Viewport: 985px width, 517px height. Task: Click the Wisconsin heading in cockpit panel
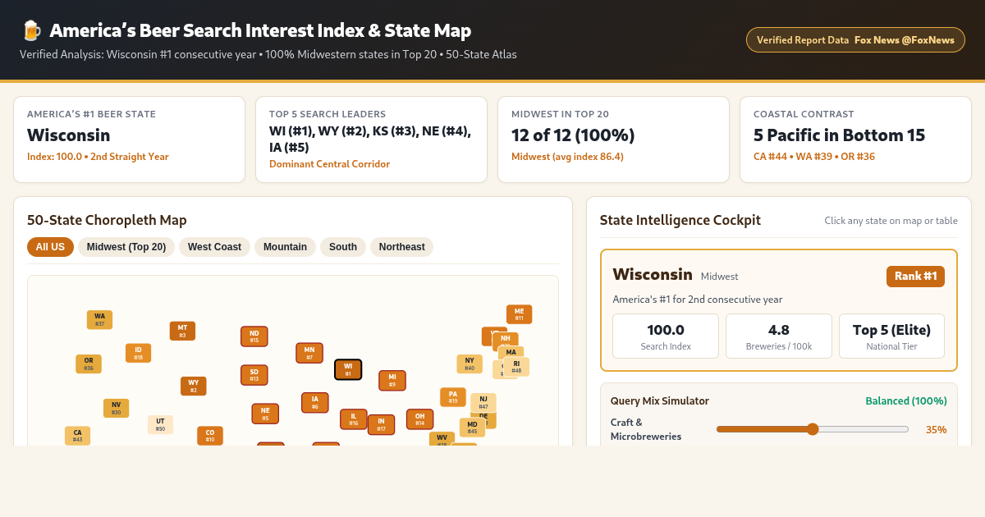tap(653, 274)
